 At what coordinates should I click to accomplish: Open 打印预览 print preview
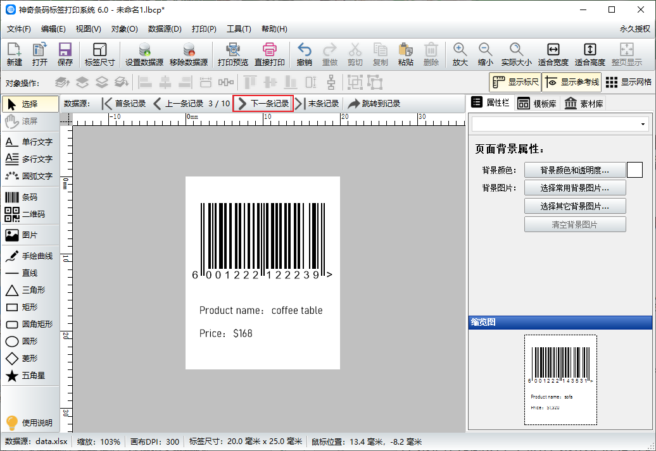click(232, 54)
